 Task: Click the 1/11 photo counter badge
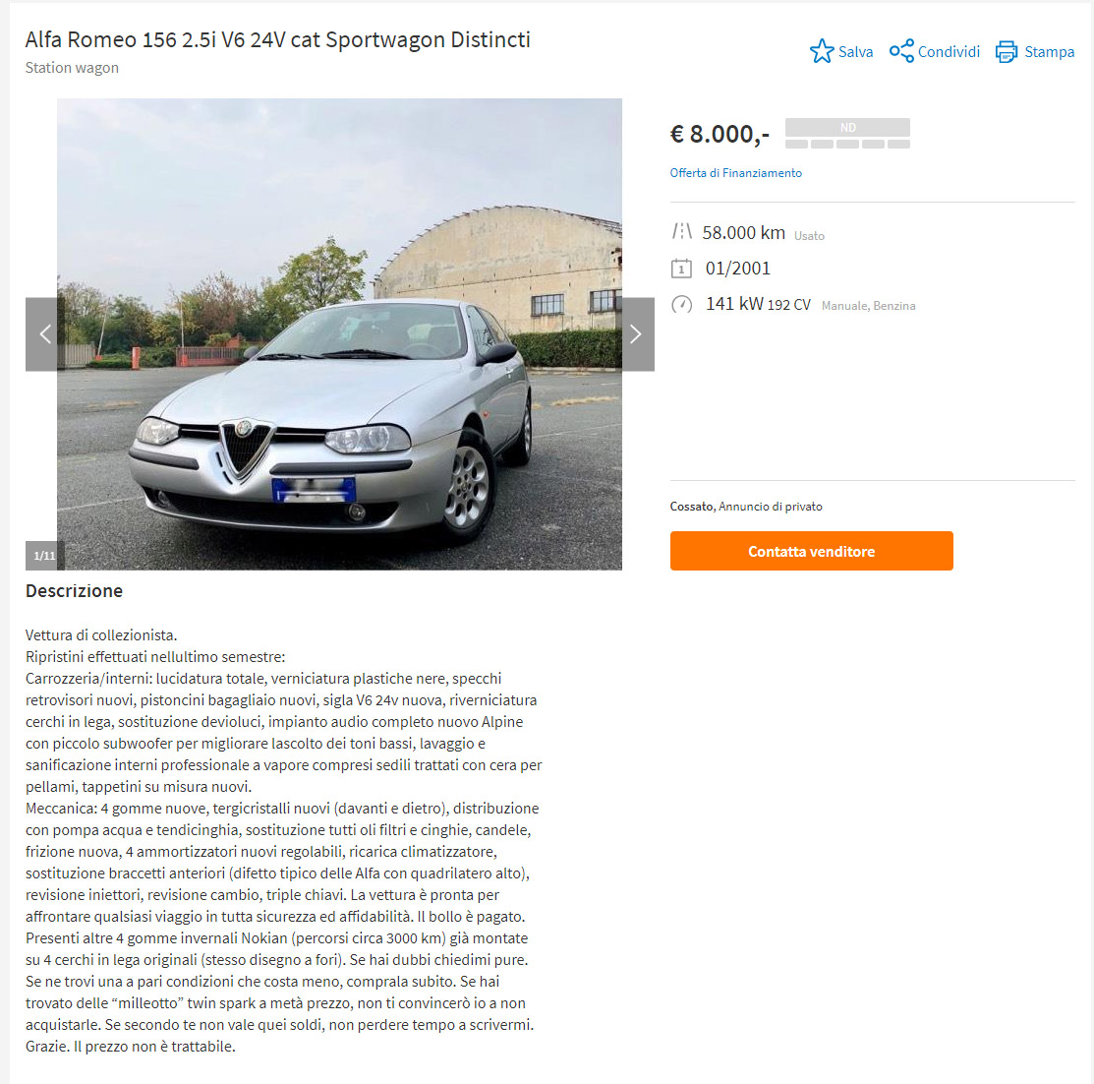(44, 556)
